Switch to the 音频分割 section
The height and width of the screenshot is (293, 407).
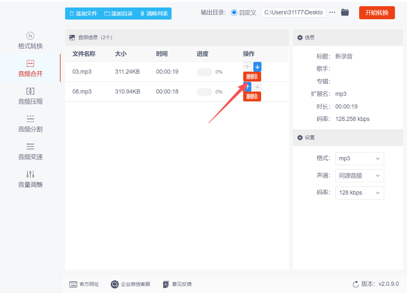coord(30,124)
